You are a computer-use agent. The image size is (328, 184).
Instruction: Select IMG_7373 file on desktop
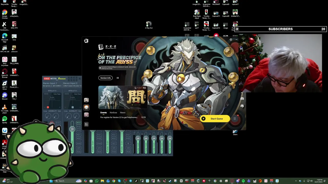click(14, 25)
